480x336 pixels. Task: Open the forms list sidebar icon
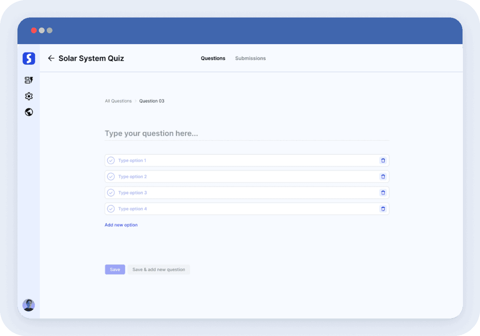[x=29, y=80]
